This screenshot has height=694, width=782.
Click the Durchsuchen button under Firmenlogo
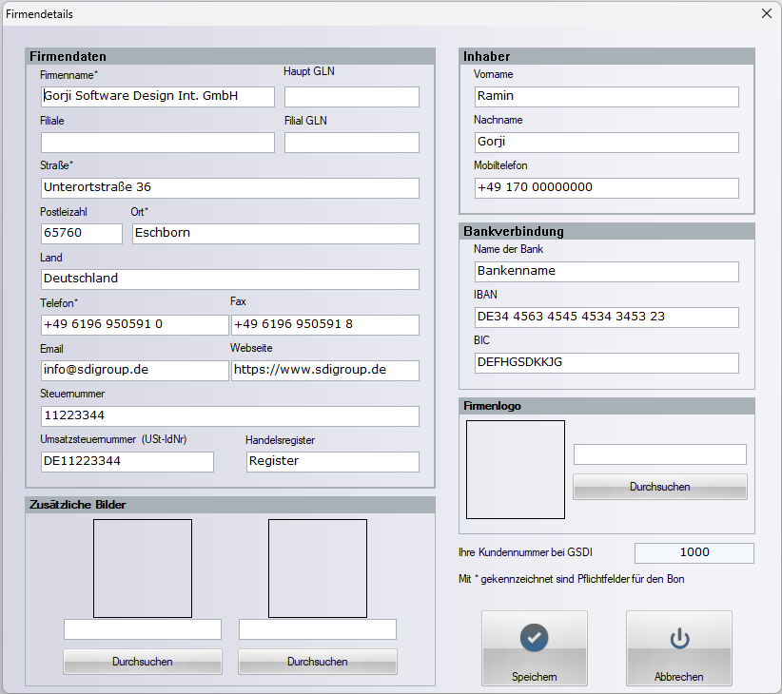pos(660,487)
